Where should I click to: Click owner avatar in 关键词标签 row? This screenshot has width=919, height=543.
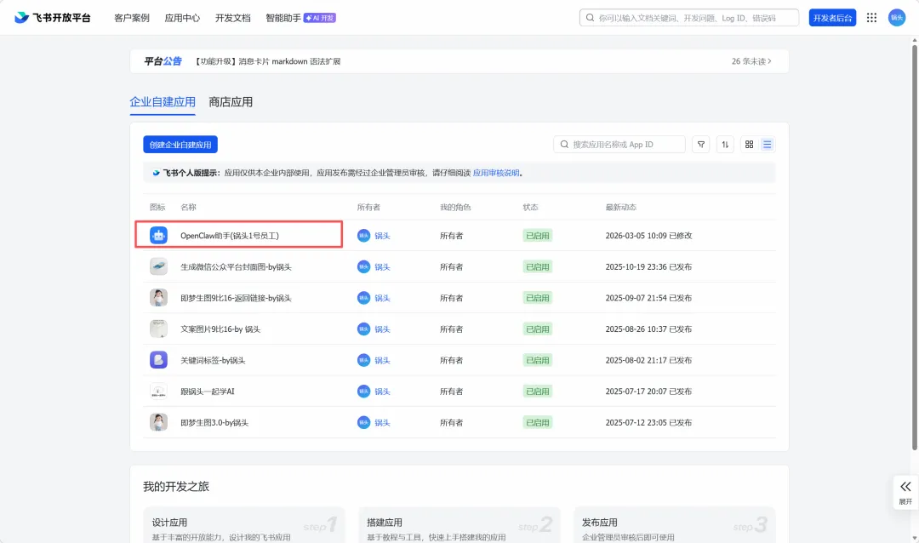point(364,360)
